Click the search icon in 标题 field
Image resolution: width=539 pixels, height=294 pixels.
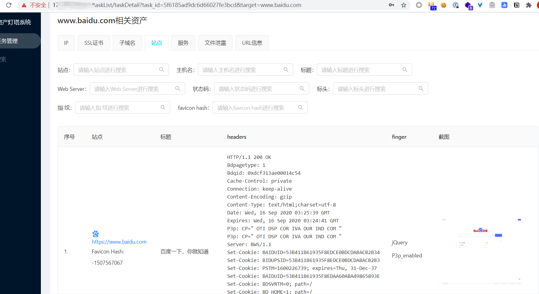[x=405, y=70]
